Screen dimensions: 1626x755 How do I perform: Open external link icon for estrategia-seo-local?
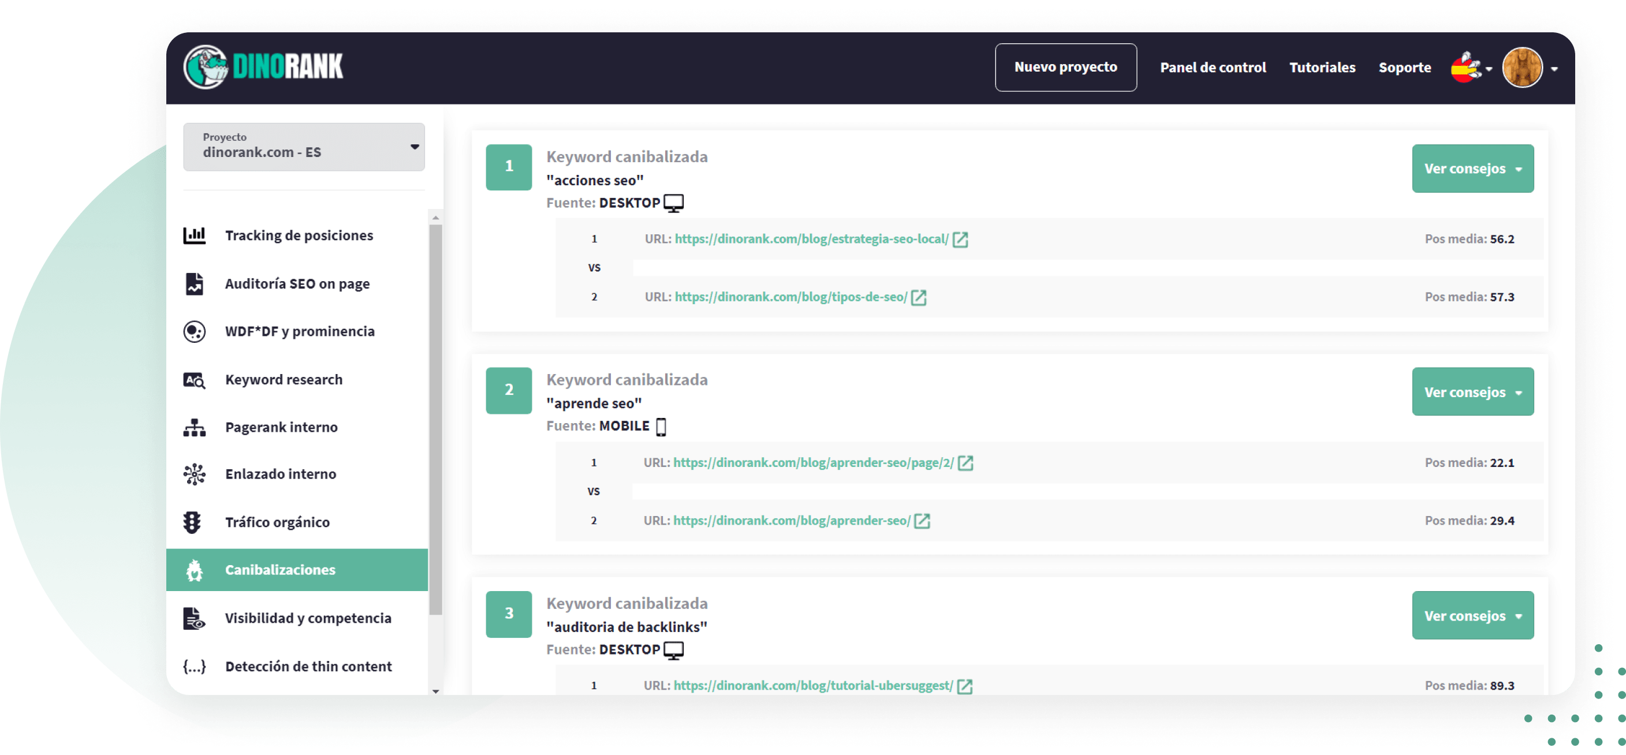(960, 239)
